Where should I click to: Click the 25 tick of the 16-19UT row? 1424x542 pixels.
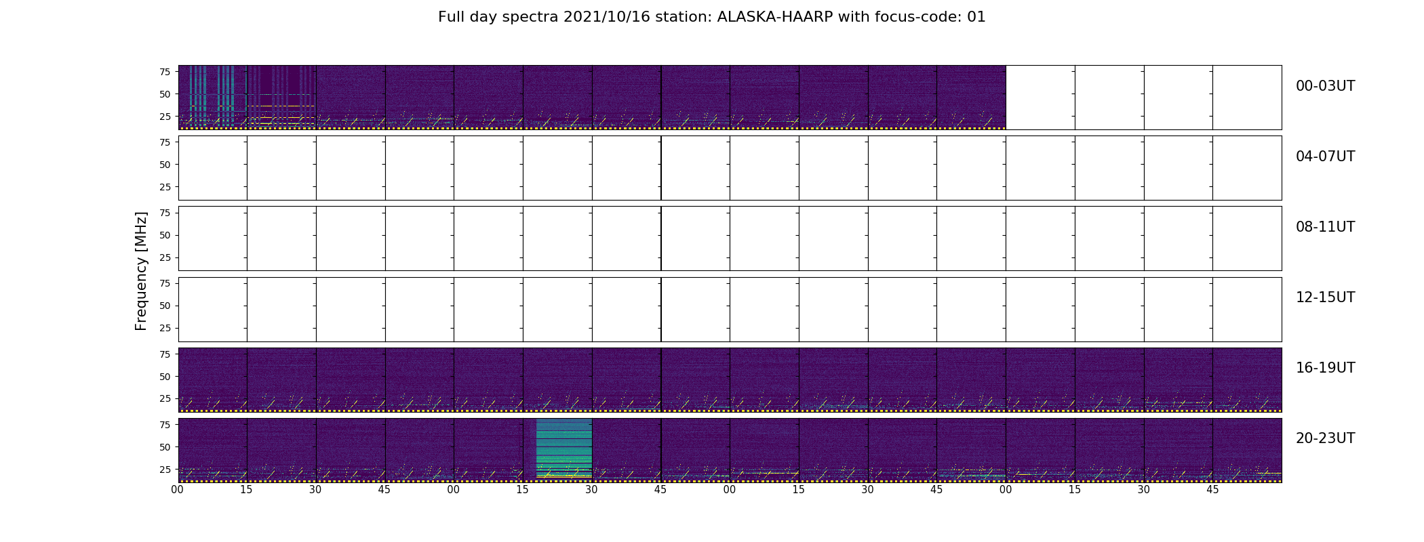point(165,398)
